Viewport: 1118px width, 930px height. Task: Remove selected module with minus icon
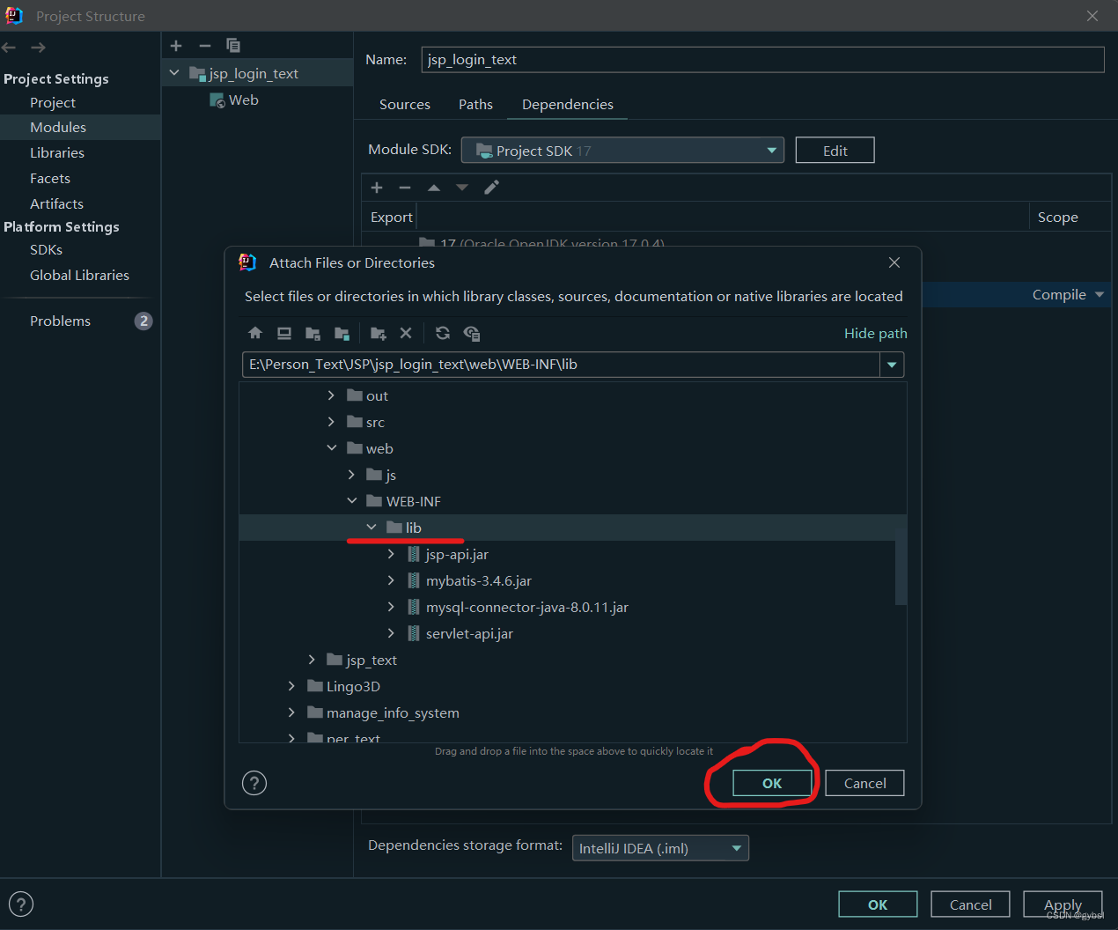[205, 46]
